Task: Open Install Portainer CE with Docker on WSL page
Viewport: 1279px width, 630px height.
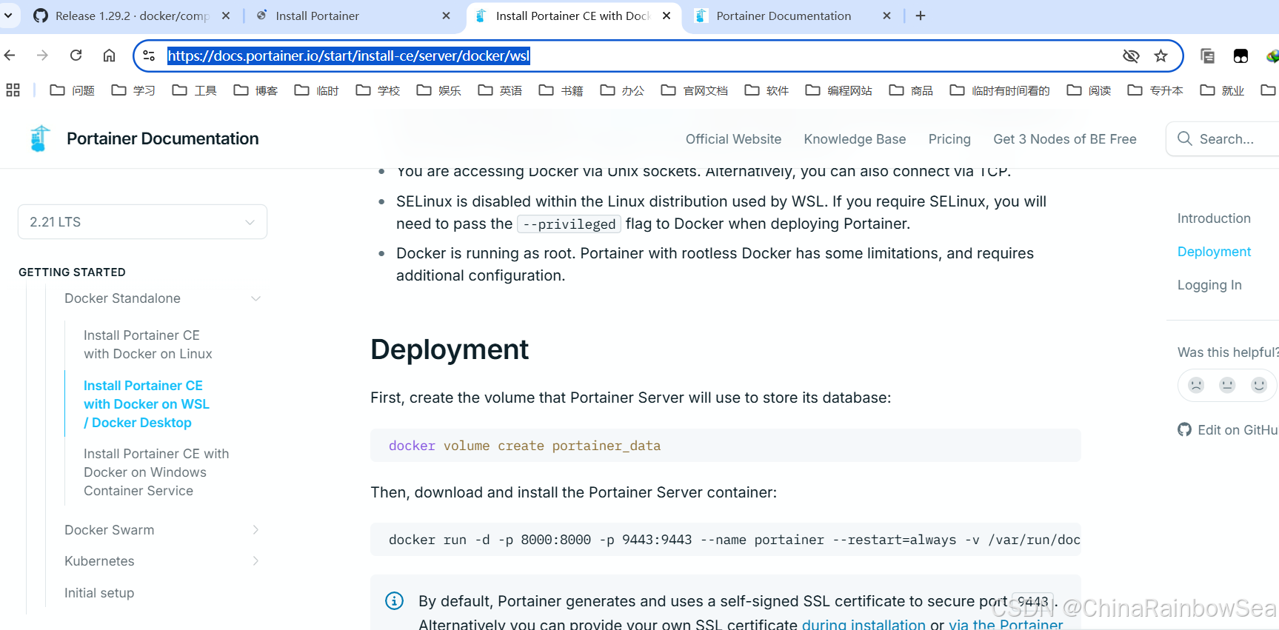Action: click(x=147, y=404)
